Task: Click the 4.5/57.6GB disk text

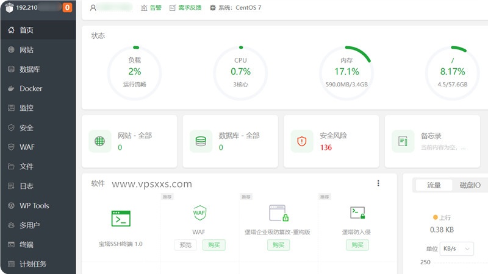Action: [452, 85]
